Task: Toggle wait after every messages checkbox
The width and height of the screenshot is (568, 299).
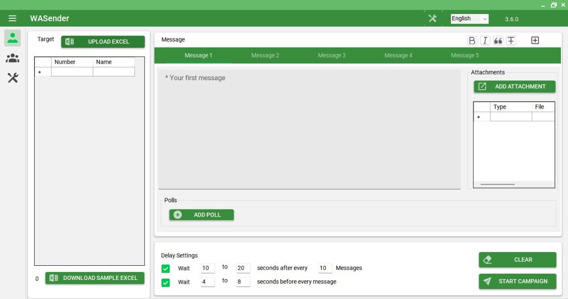Action: pyautogui.click(x=166, y=268)
